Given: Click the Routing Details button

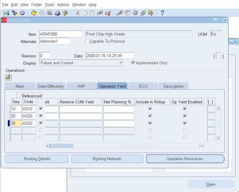Looking at the screenshot, I should click(x=37, y=159).
